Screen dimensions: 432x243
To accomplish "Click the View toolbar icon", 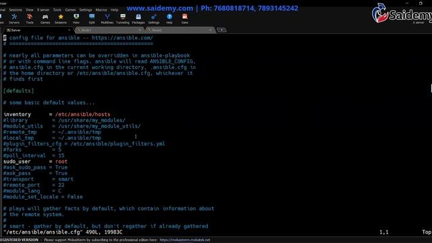I will tap(76, 19).
